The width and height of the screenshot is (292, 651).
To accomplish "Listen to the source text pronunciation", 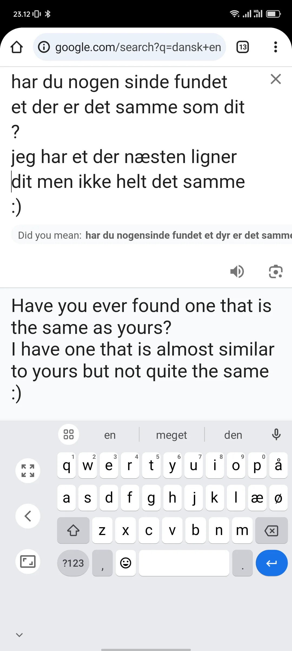I will click(x=237, y=271).
